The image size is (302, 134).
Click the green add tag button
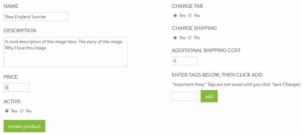(x=209, y=96)
